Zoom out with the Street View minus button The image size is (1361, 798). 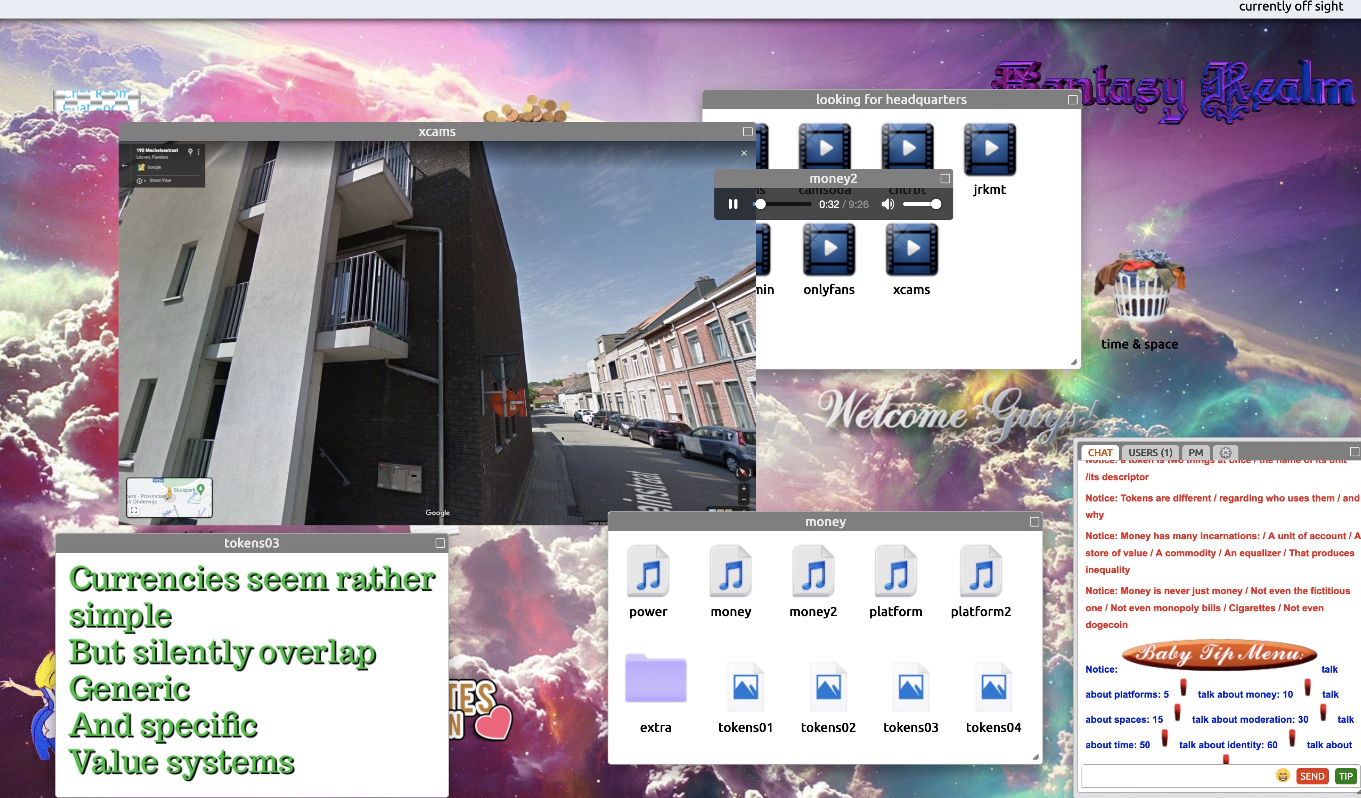pos(744,500)
